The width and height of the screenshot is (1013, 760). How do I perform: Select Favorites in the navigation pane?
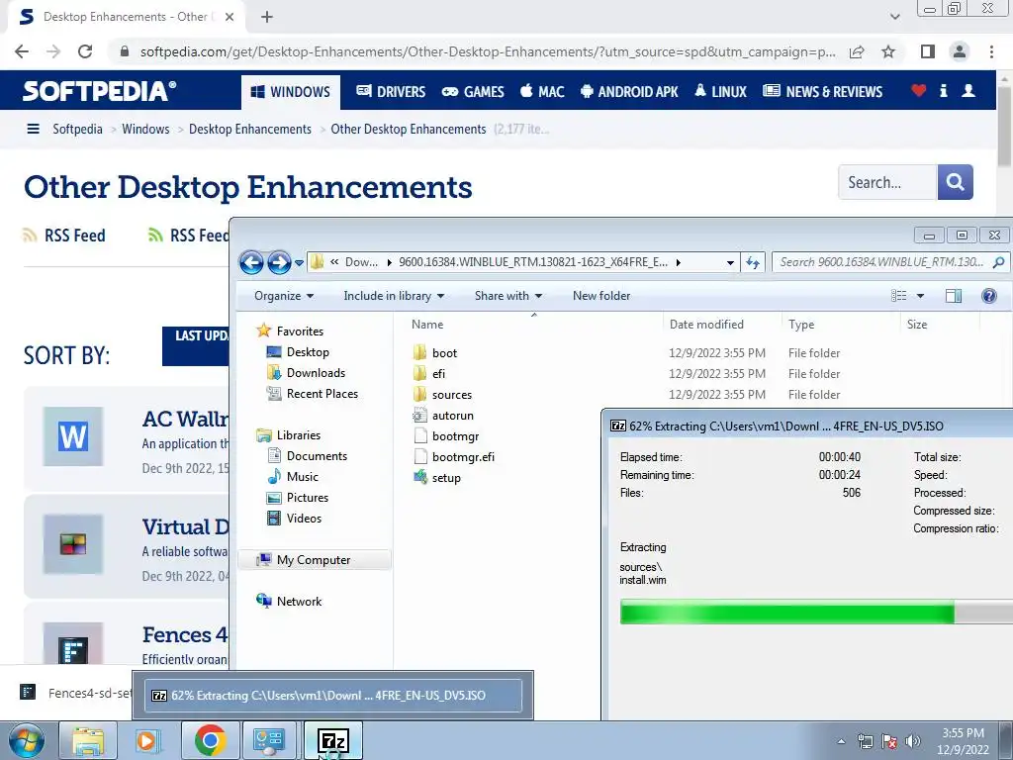click(x=290, y=331)
